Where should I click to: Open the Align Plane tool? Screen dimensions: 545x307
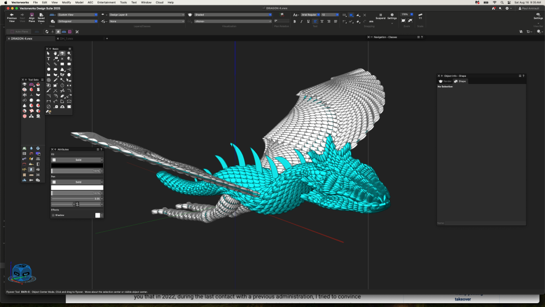click(x=32, y=15)
